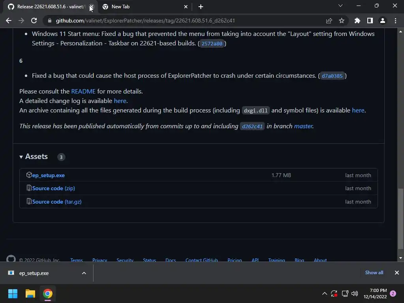Open downloaded ep_setup.exe from download bar
Viewport: 404px width, 303px height.
34,273
